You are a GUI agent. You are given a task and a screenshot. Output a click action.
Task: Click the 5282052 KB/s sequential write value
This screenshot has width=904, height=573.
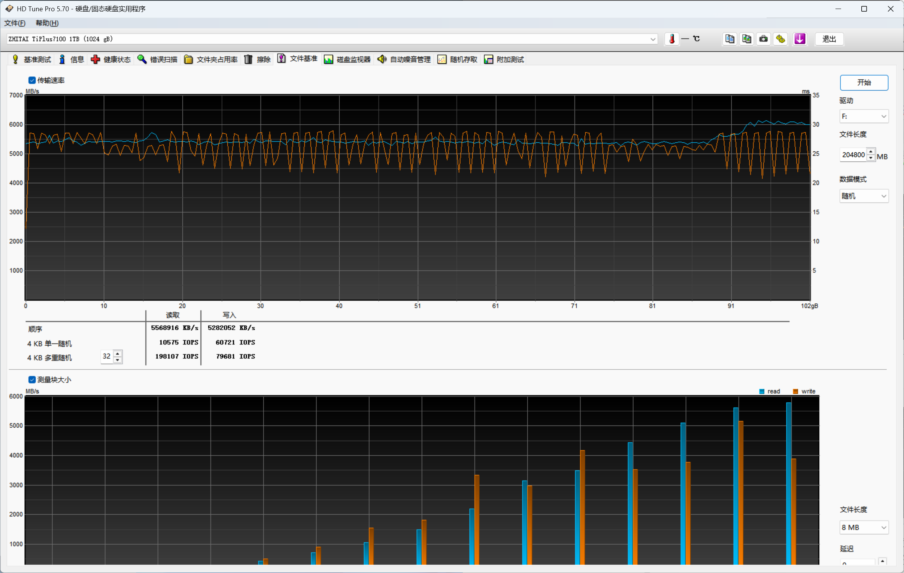click(231, 328)
